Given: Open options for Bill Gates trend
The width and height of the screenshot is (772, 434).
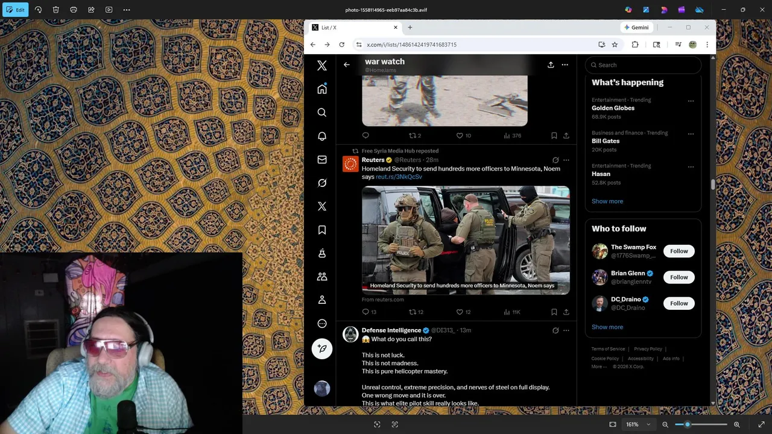Looking at the screenshot, I should click(x=691, y=134).
